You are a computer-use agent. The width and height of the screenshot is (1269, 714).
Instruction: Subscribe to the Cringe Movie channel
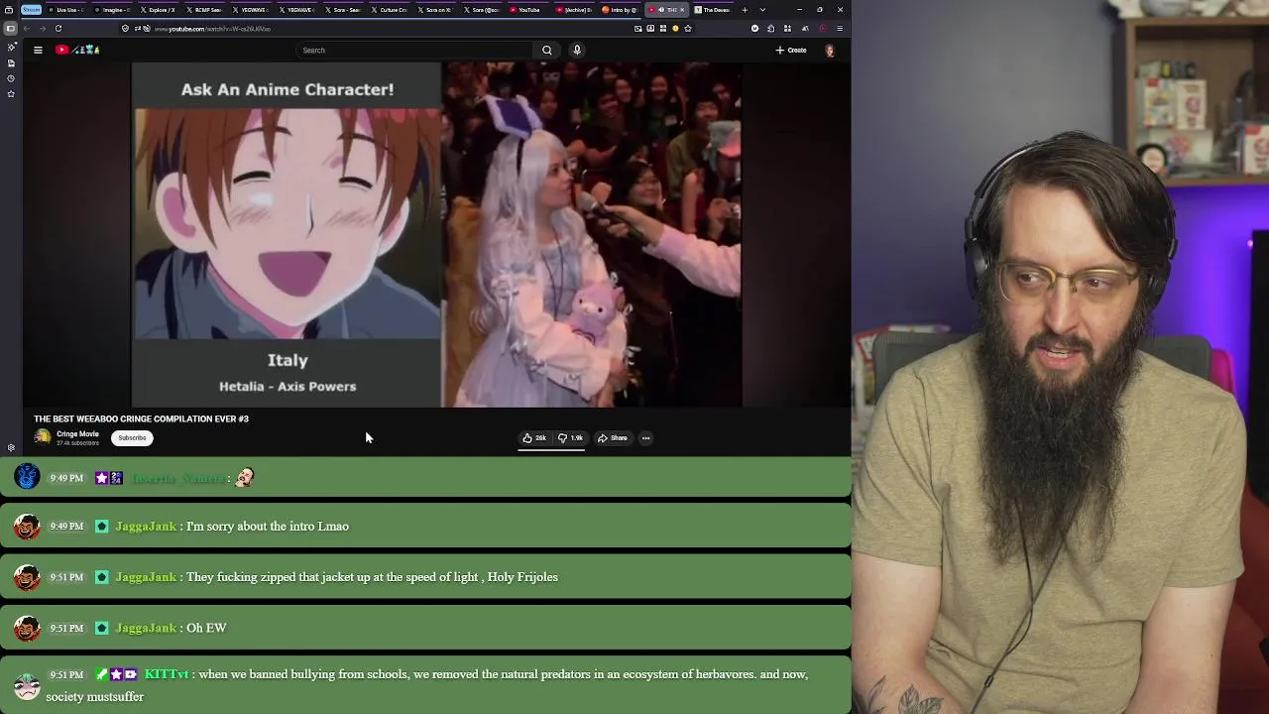132,437
